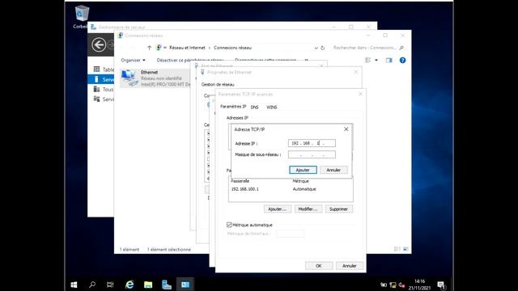The height and width of the screenshot is (291, 518).
Task: Click 'Désactiver ce périphérique réseau'
Action: tap(190, 60)
